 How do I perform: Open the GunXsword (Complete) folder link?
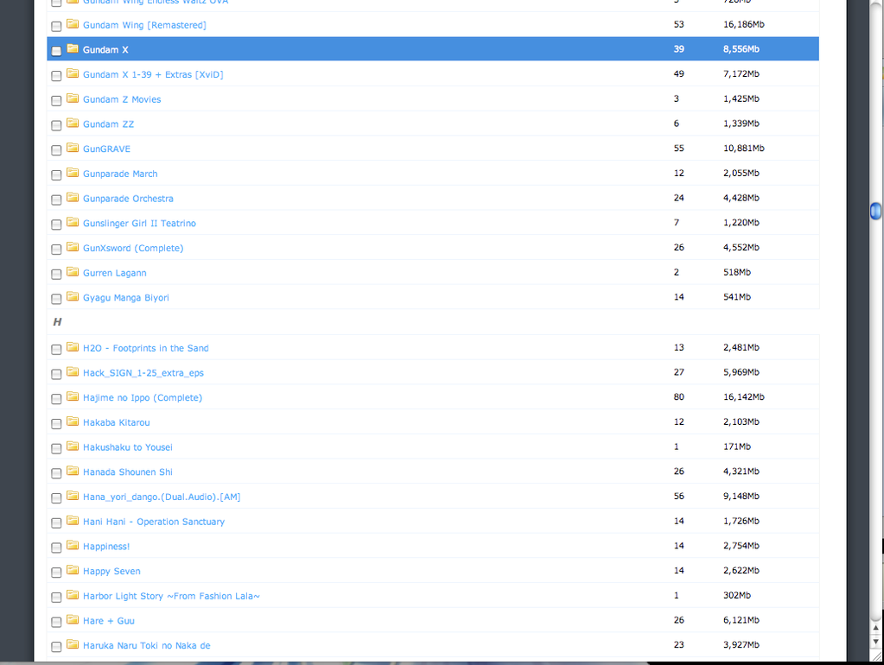[x=132, y=248]
